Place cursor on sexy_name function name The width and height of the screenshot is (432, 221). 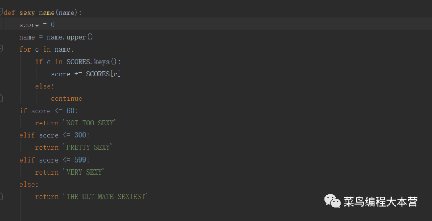point(37,13)
